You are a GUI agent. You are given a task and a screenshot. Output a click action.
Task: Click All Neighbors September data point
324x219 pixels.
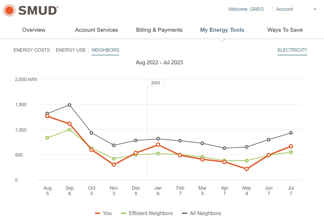(x=70, y=105)
